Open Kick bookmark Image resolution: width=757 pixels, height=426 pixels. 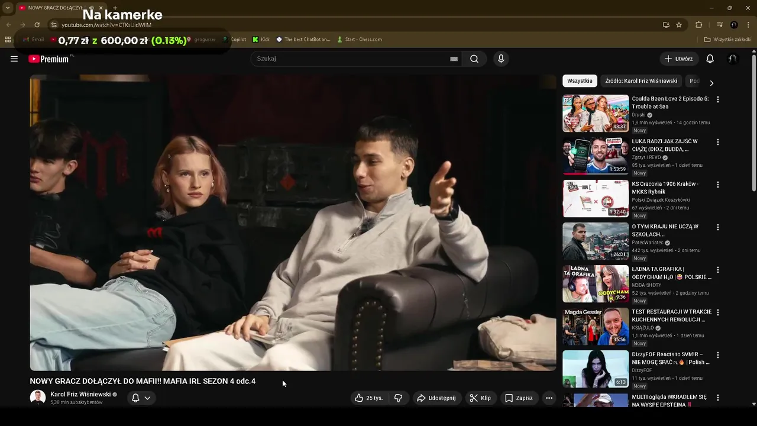261,40
